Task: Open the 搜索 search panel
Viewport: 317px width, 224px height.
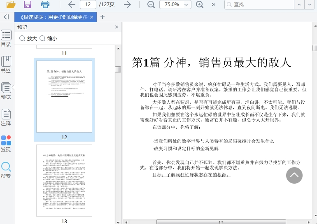Action: [6, 170]
